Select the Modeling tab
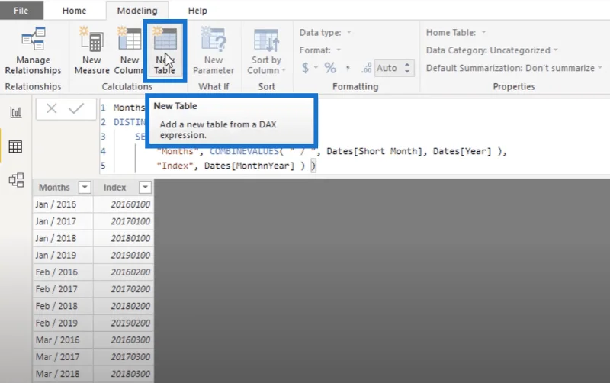Viewport: 610px width, 383px height. (137, 11)
